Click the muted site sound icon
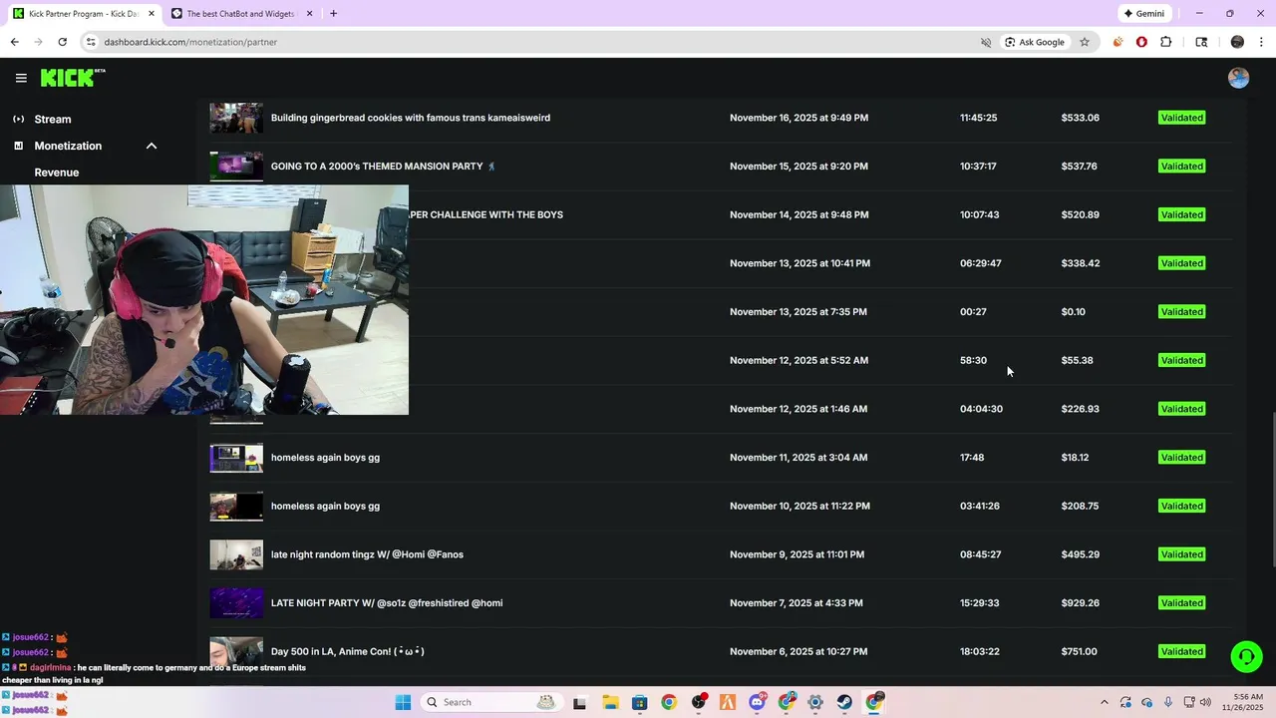Viewport: 1276px width, 718px height. point(986,42)
